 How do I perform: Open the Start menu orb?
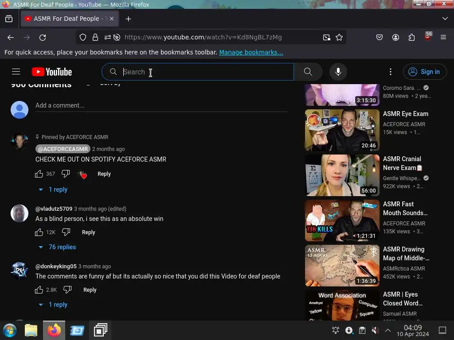(x=10, y=330)
